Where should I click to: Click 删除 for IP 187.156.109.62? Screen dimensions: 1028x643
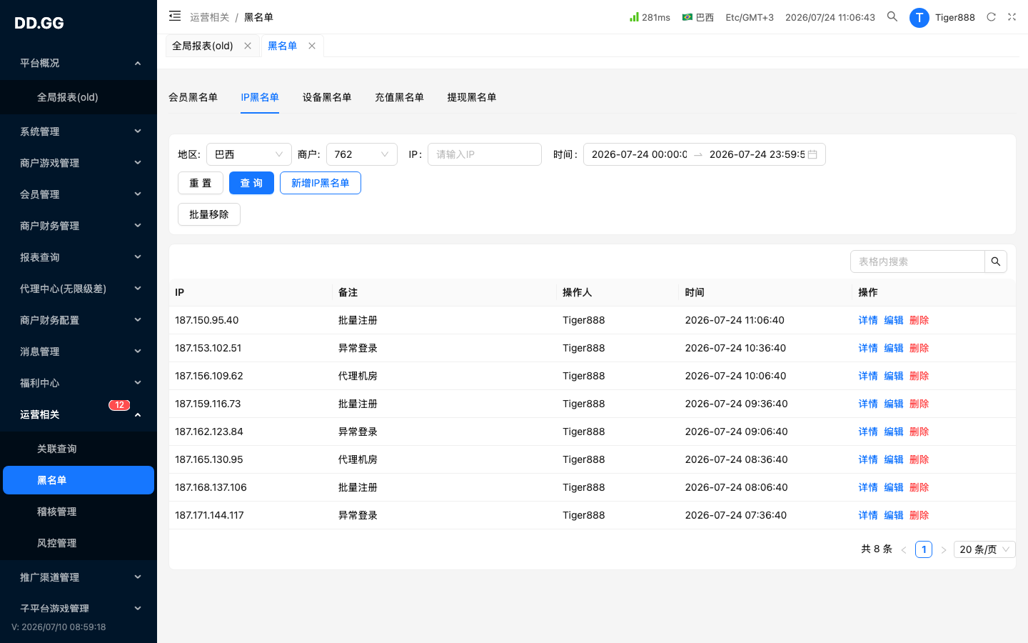pyautogui.click(x=919, y=376)
